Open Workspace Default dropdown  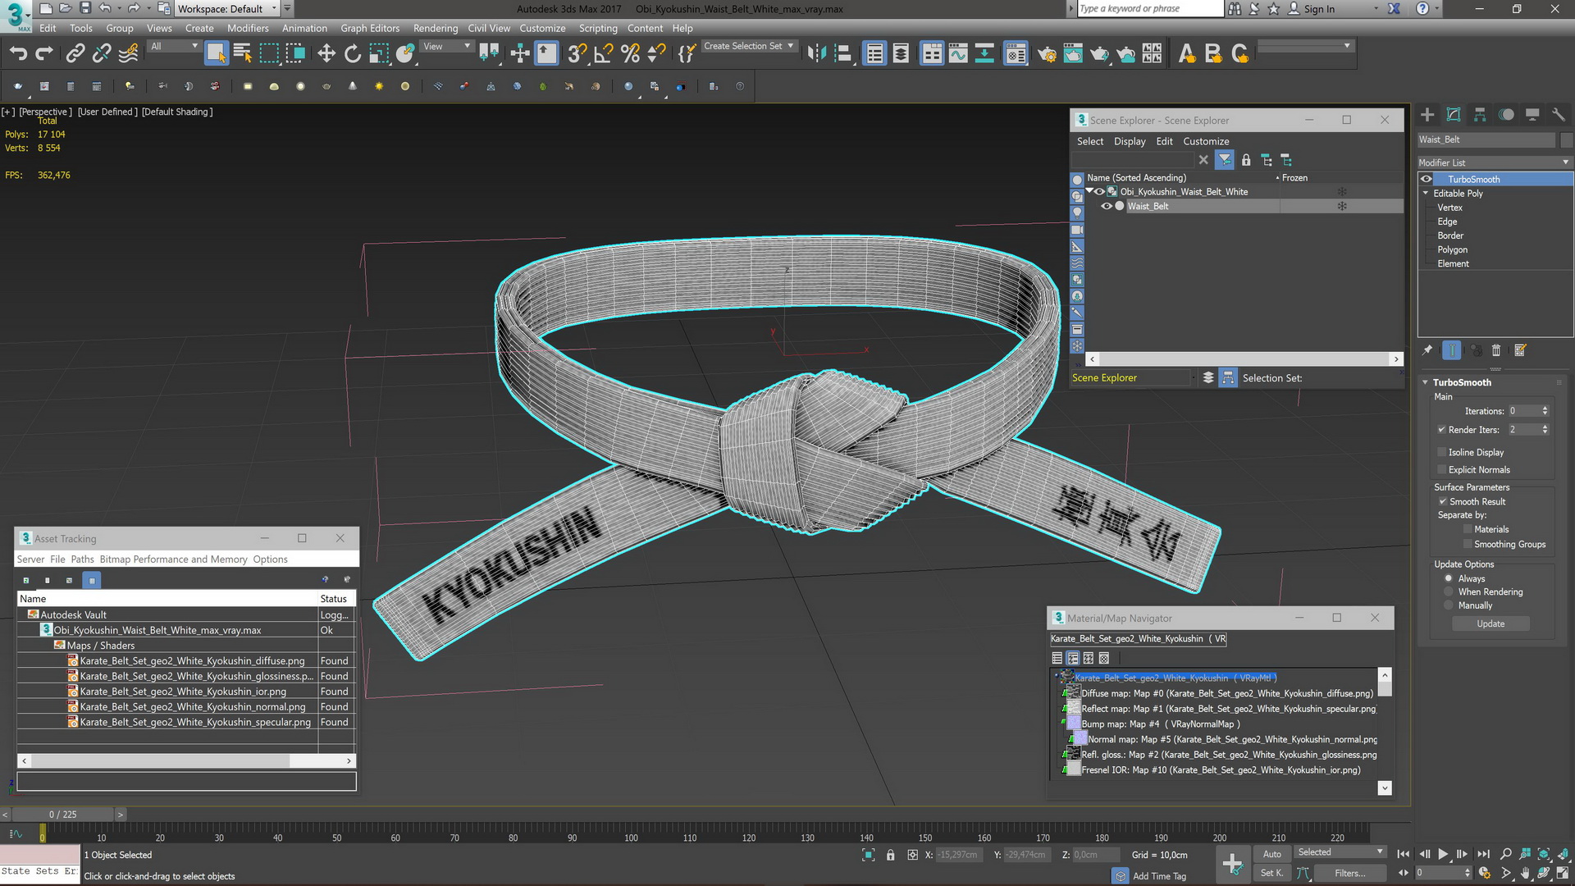(226, 9)
